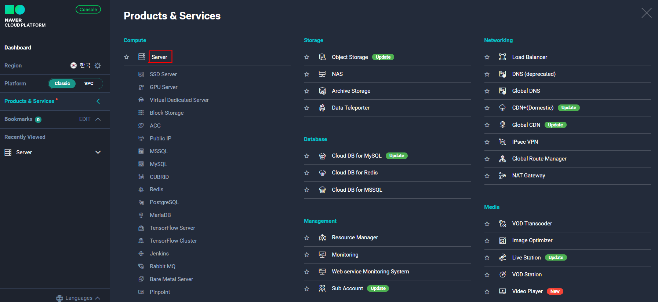Click the Object Storage icon

click(x=322, y=57)
